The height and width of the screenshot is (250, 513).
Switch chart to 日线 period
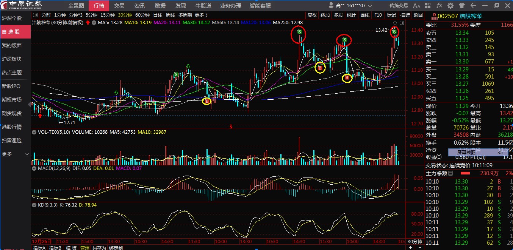(158, 15)
